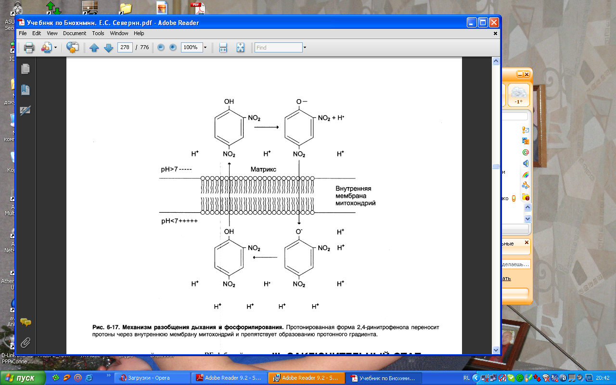Click the green flower ICQ icon in quick launch
Image resolution: width=616 pixels, height=385 pixels.
point(56,378)
